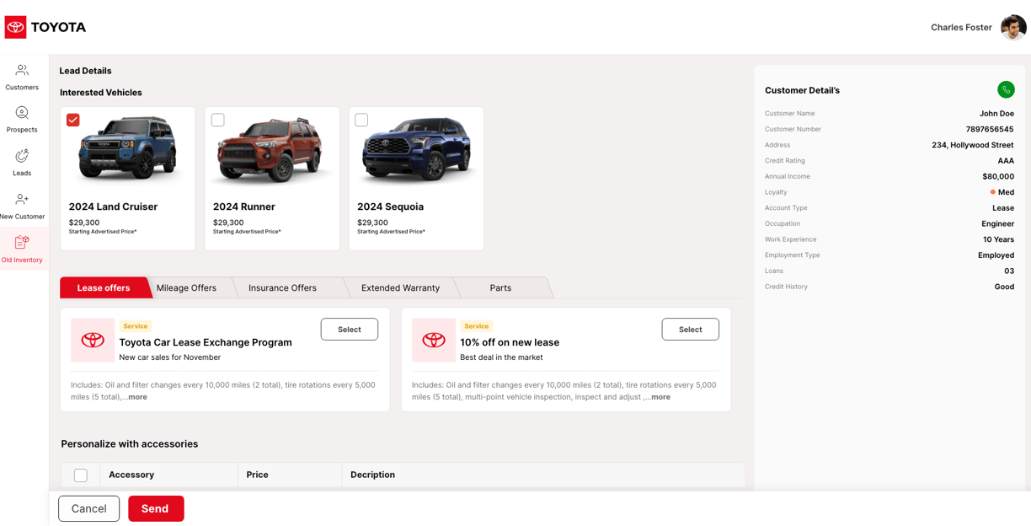This screenshot has height=526, width=1031.
Task: Tick the accessories table header checkbox
Action: coord(81,475)
